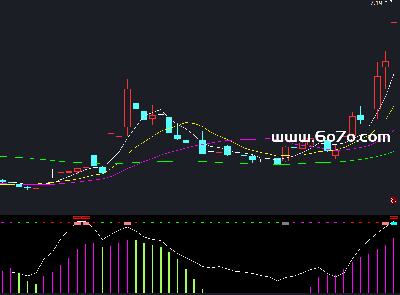Click the red outlined double box above indicator

point(82,218)
